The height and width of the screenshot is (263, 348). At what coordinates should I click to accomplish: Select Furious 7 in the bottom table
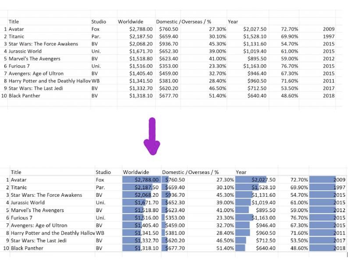point(21,218)
